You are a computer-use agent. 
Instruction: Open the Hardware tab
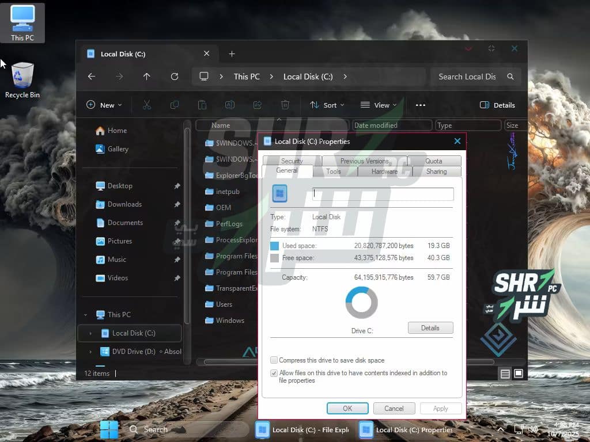384,172
